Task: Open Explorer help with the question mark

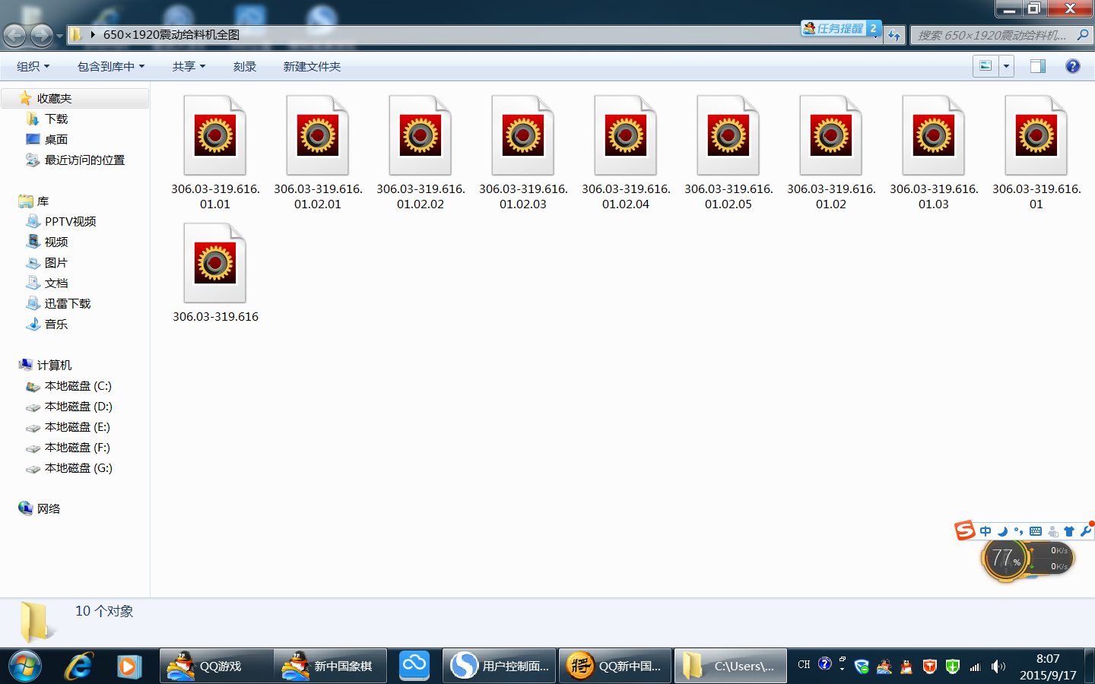Action: coord(1072,66)
